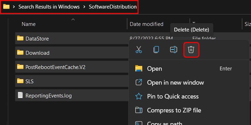The width and height of the screenshot is (251, 125).
Task: Click the ReportingEvents.log document icon
Action: pos(20,95)
